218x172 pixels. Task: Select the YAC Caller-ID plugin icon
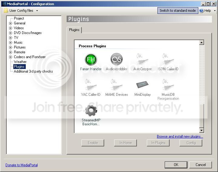coord(91,85)
